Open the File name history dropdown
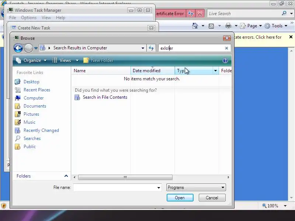The height and width of the screenshot is (221, 295). tap(159, 187)
